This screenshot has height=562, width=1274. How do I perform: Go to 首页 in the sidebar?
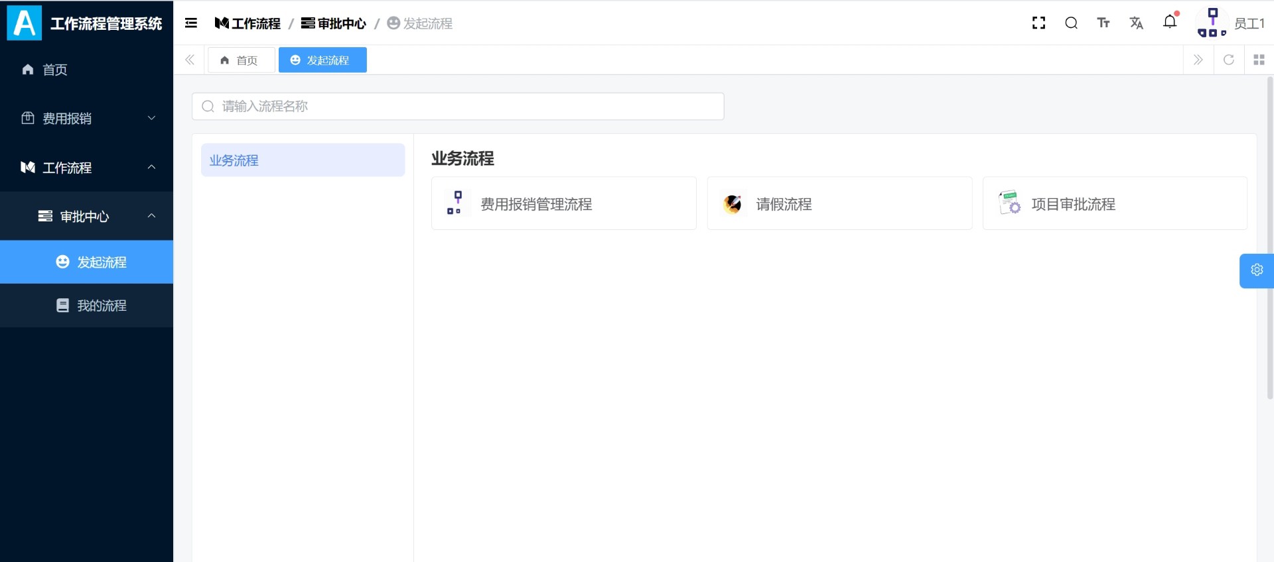(86, 70)
